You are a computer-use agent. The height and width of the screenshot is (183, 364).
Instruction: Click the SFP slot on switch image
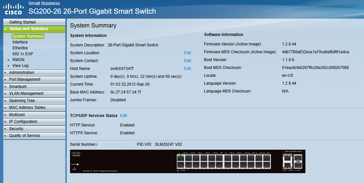pos(298,161)
